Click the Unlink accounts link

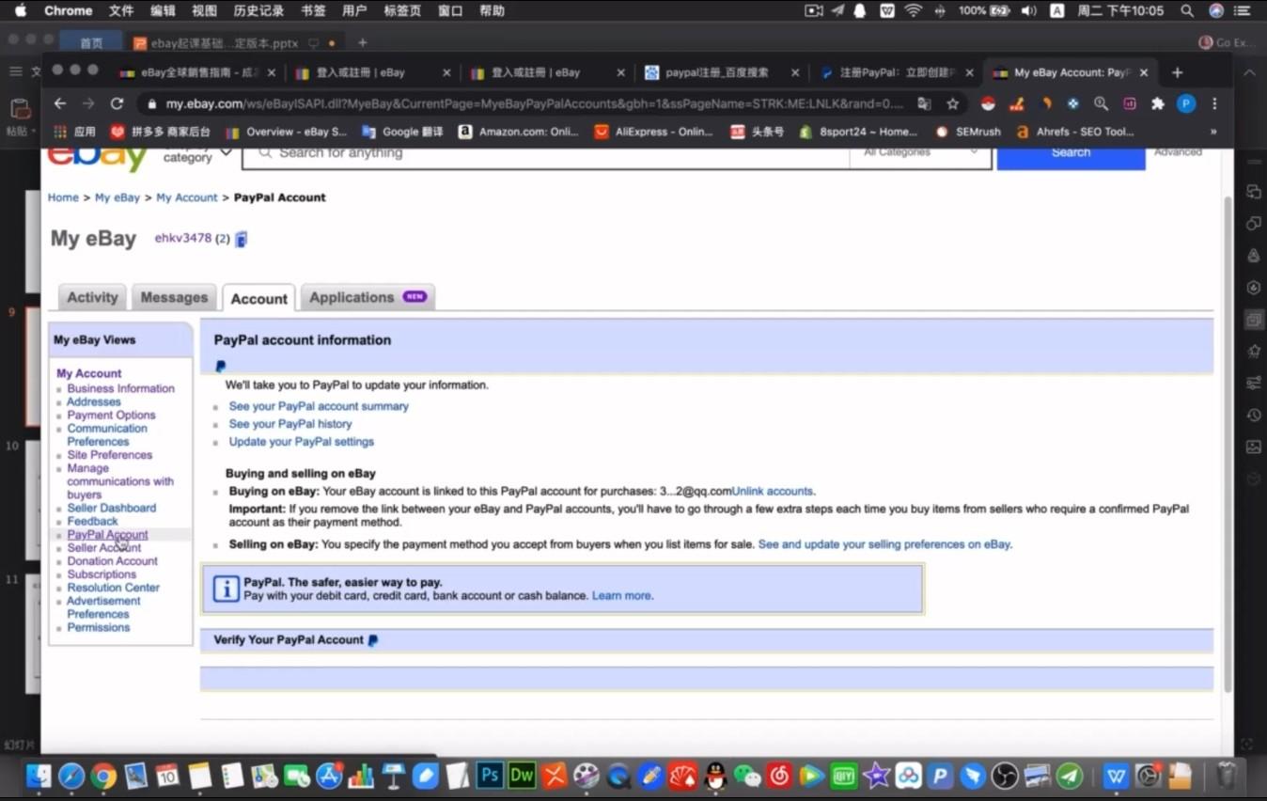coord(774,491)
